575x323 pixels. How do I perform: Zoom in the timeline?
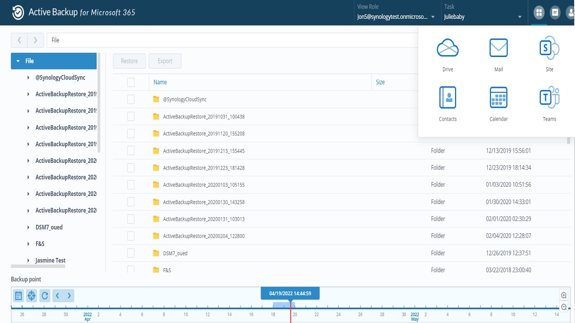tap(564, 295)
